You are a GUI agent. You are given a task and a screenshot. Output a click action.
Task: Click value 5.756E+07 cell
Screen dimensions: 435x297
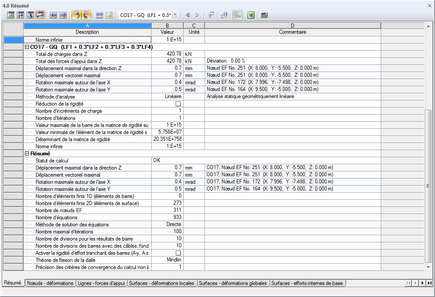(x=168, y=132)
